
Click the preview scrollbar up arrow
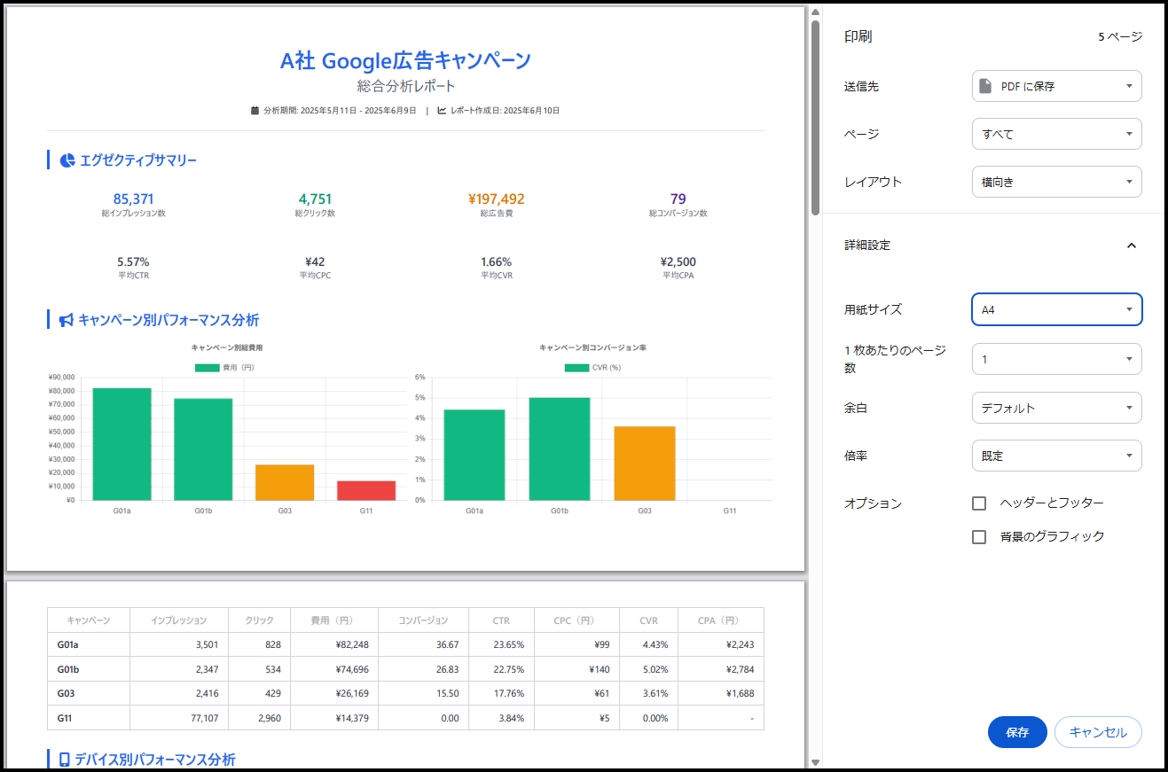tap(814, 12)
